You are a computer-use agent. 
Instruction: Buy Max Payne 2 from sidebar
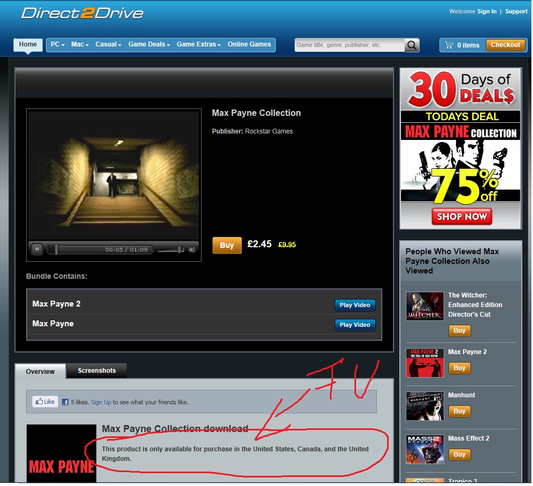click(x=459, y=368)
